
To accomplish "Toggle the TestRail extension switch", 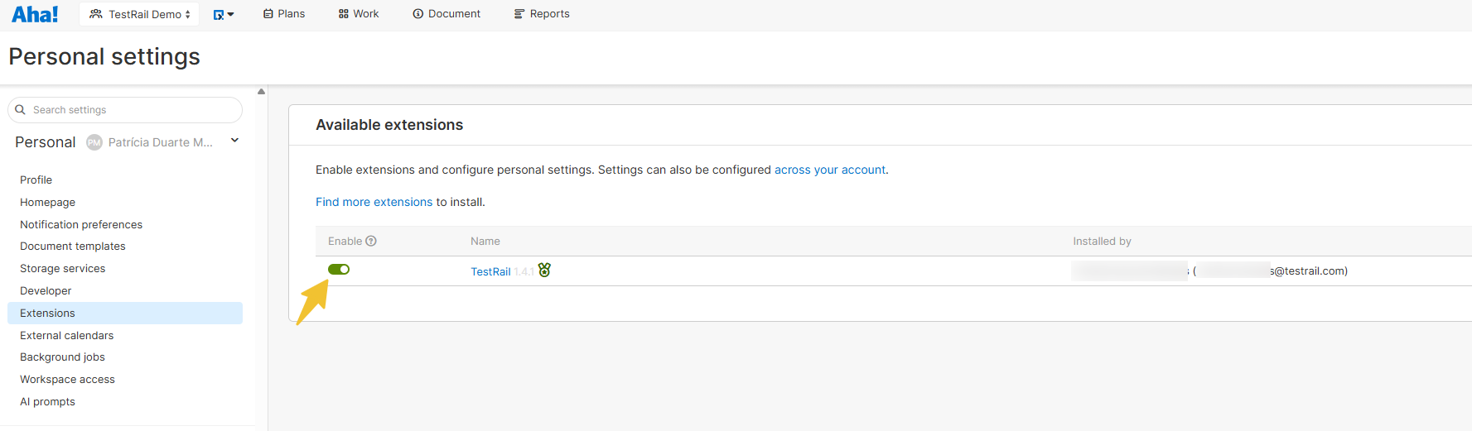I will click(x=339, y=269).
